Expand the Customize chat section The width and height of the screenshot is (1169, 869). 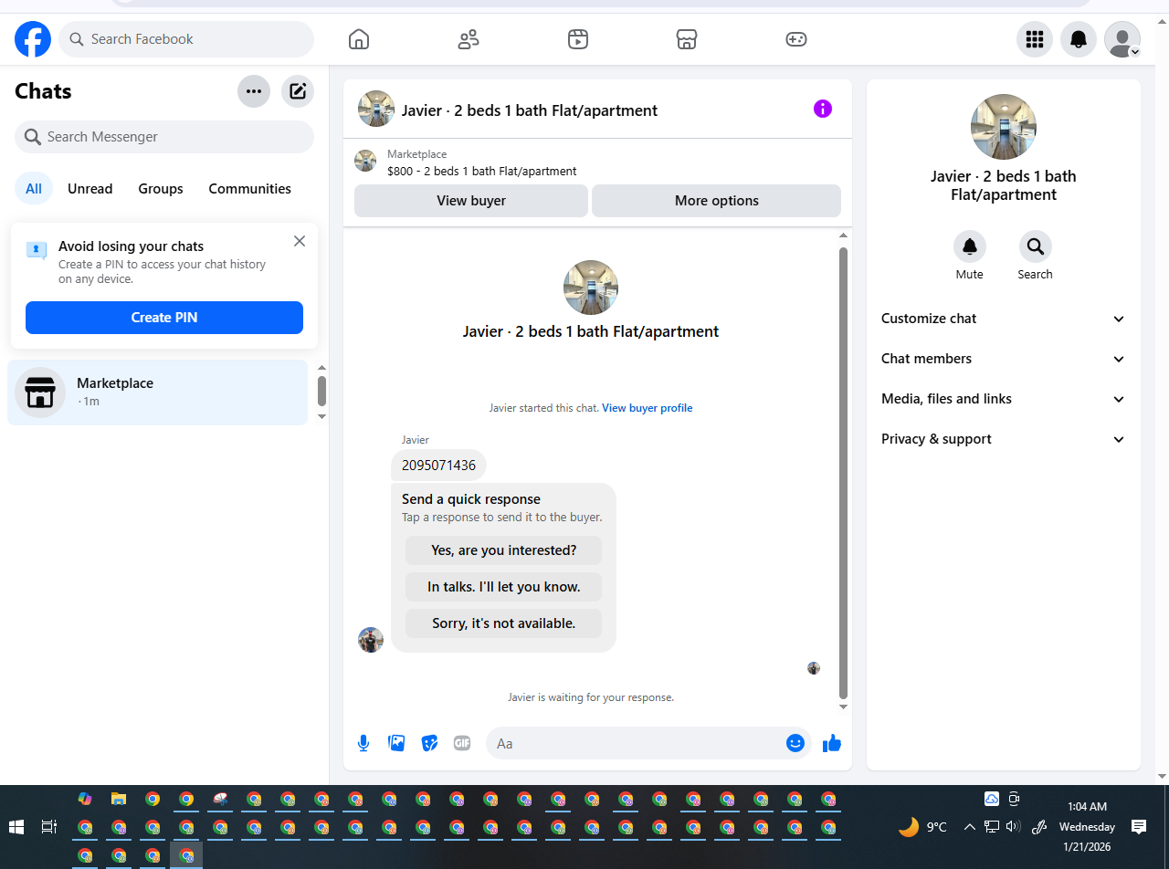(1004, 319)
